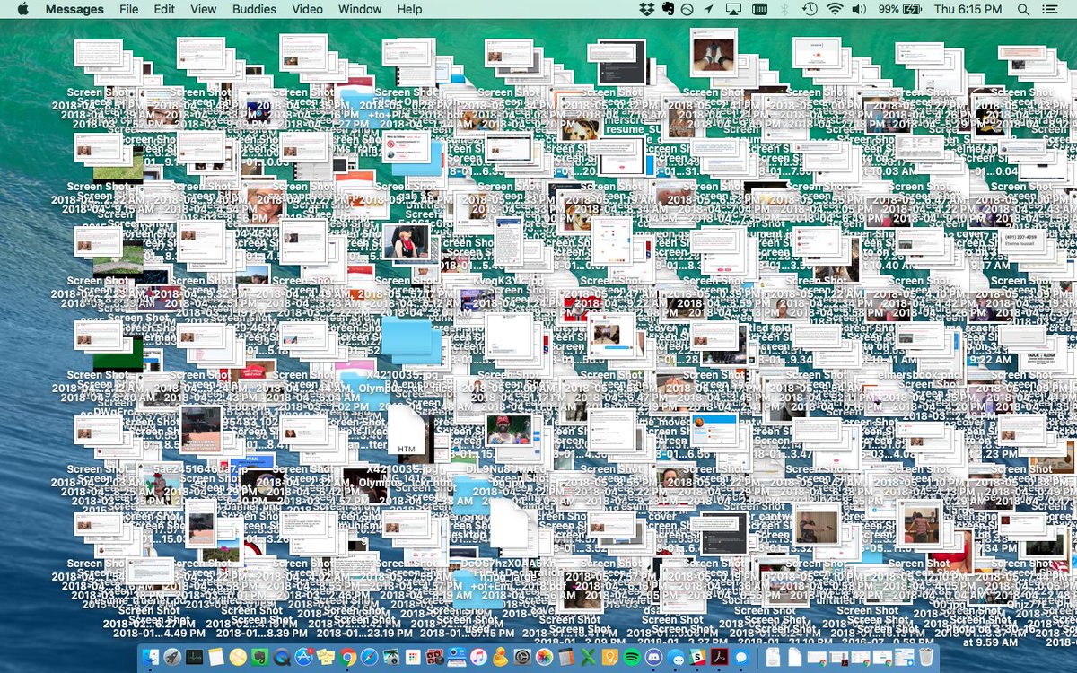Open Finder from the Dock

[x=149, y=657]
